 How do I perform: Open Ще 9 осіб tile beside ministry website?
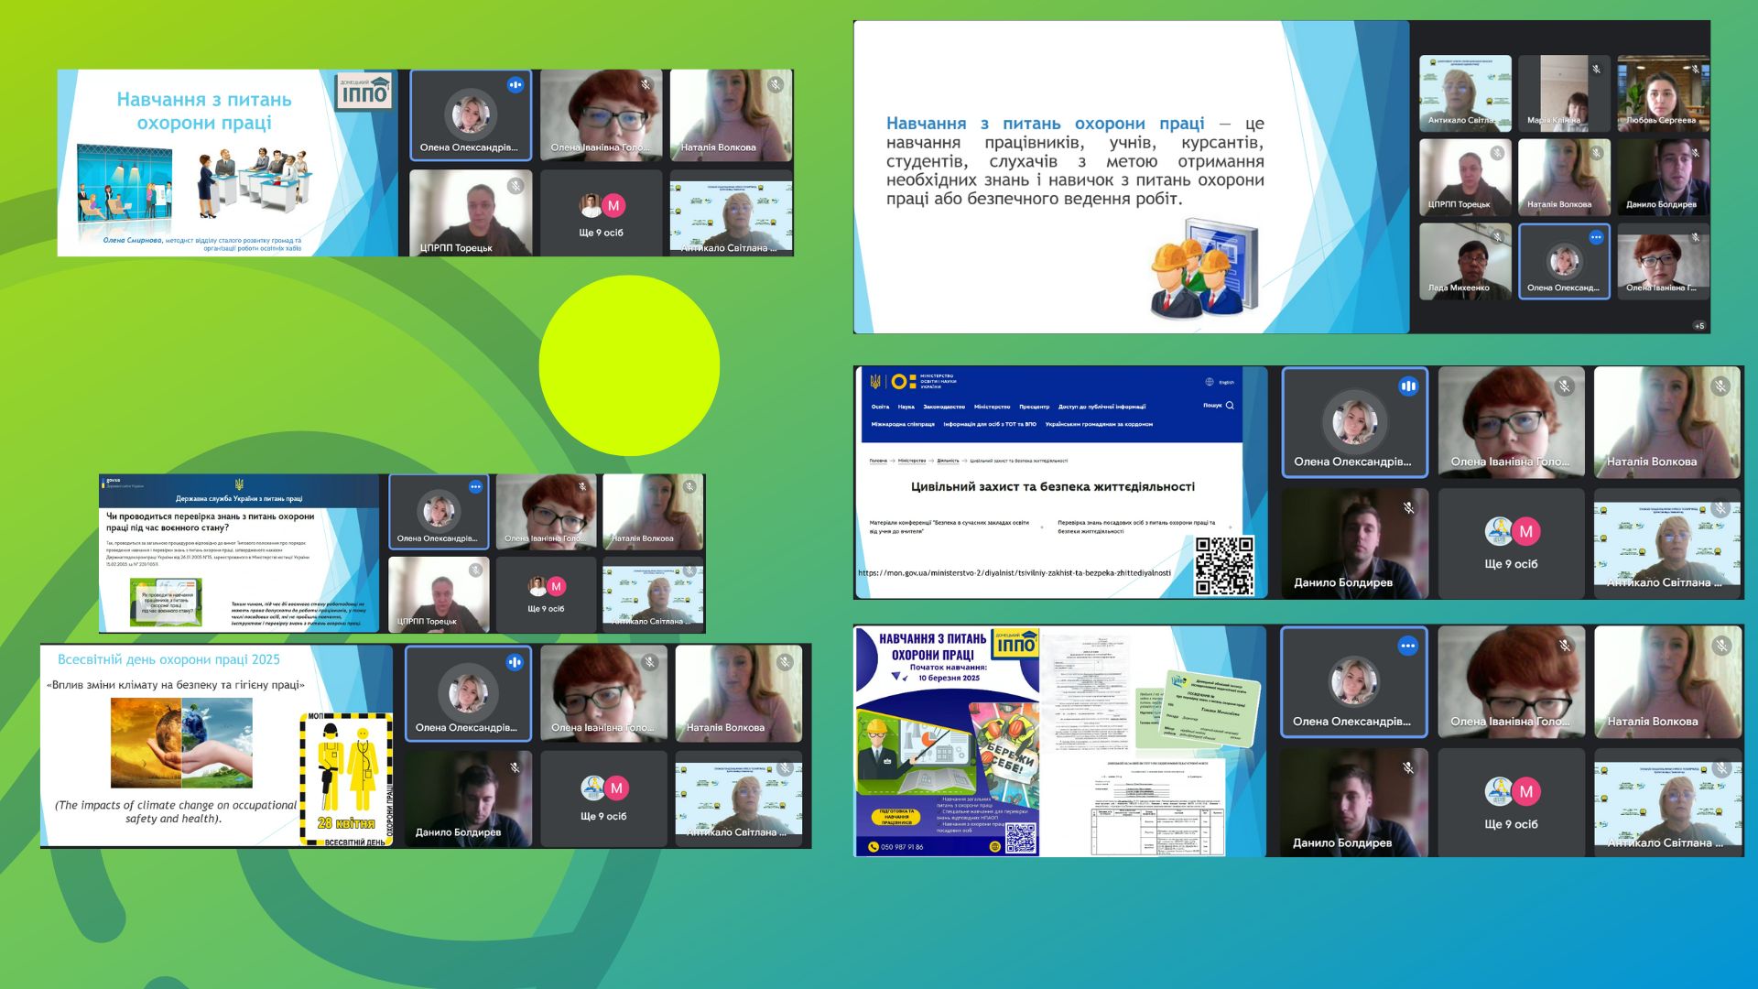point(1511,544)
